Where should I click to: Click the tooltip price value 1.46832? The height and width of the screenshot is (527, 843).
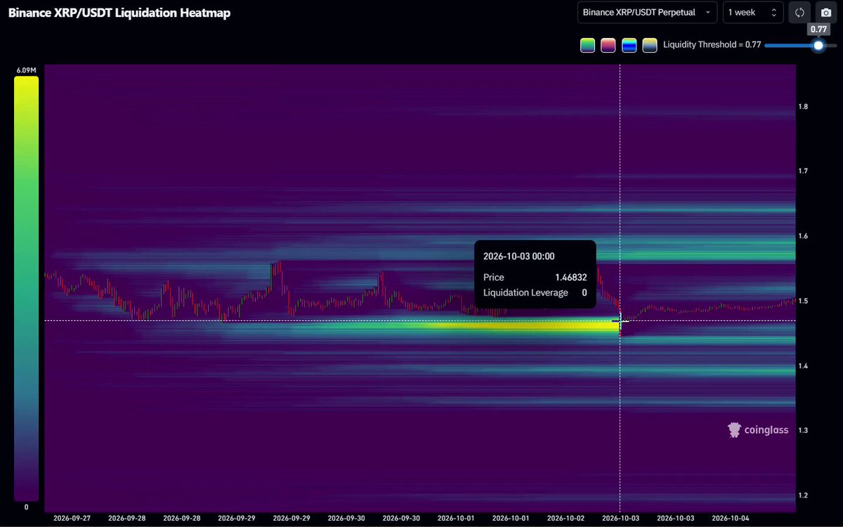coord(570,277)
